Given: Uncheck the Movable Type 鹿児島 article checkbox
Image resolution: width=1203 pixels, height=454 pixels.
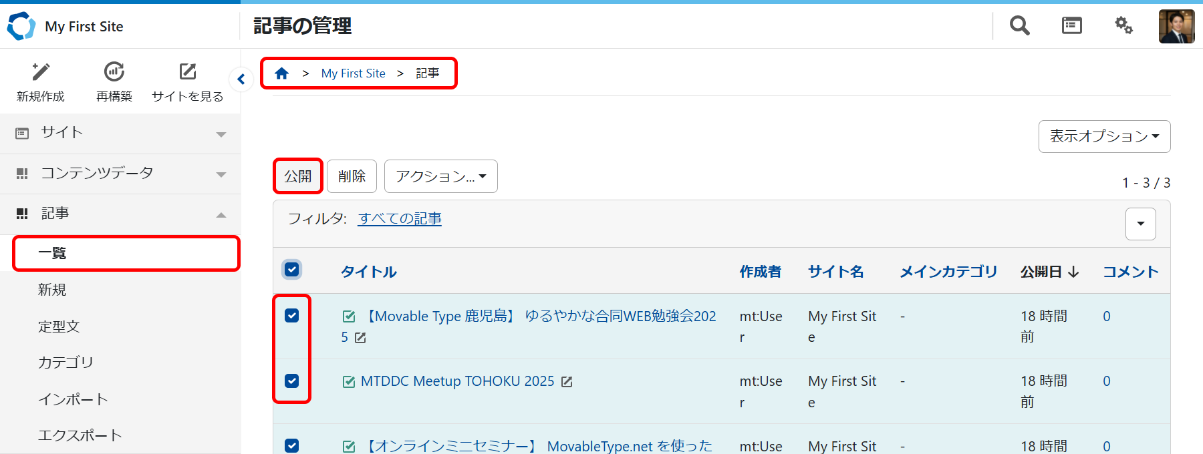Looking at the screenshot, I should point(292,316).
